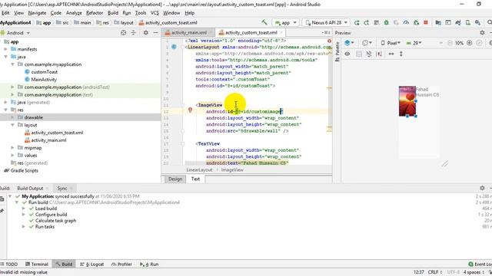Select customToast class in project tree
This screenshot has width=492, height=276.
(x=45, y=72)
